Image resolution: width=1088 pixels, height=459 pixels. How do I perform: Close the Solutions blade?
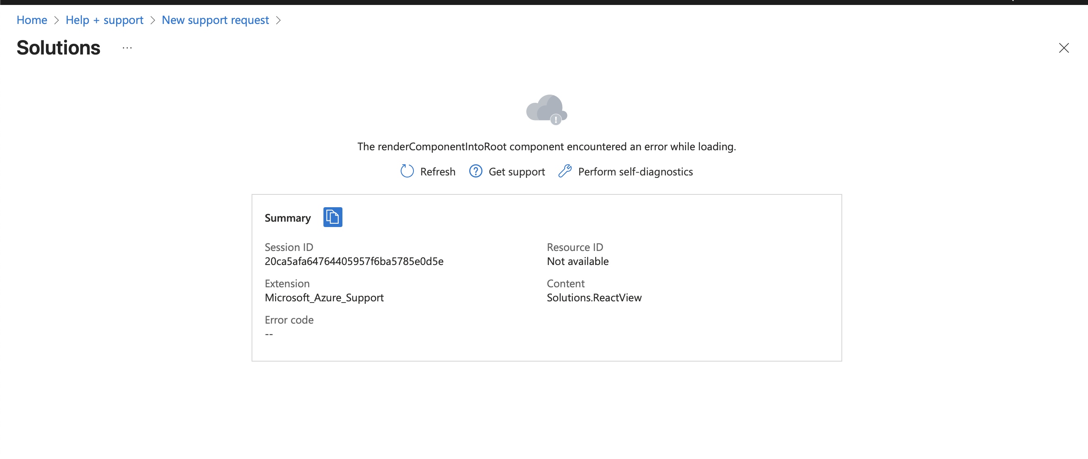click(1064, 48)
